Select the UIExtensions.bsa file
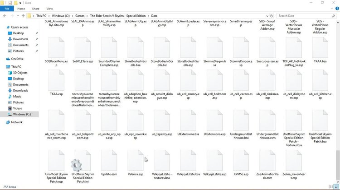This screenshot has height=190, width=340. click(x=188, y=123)
